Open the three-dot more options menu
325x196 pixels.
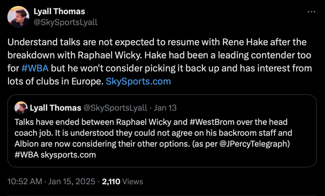click(312, 12)
